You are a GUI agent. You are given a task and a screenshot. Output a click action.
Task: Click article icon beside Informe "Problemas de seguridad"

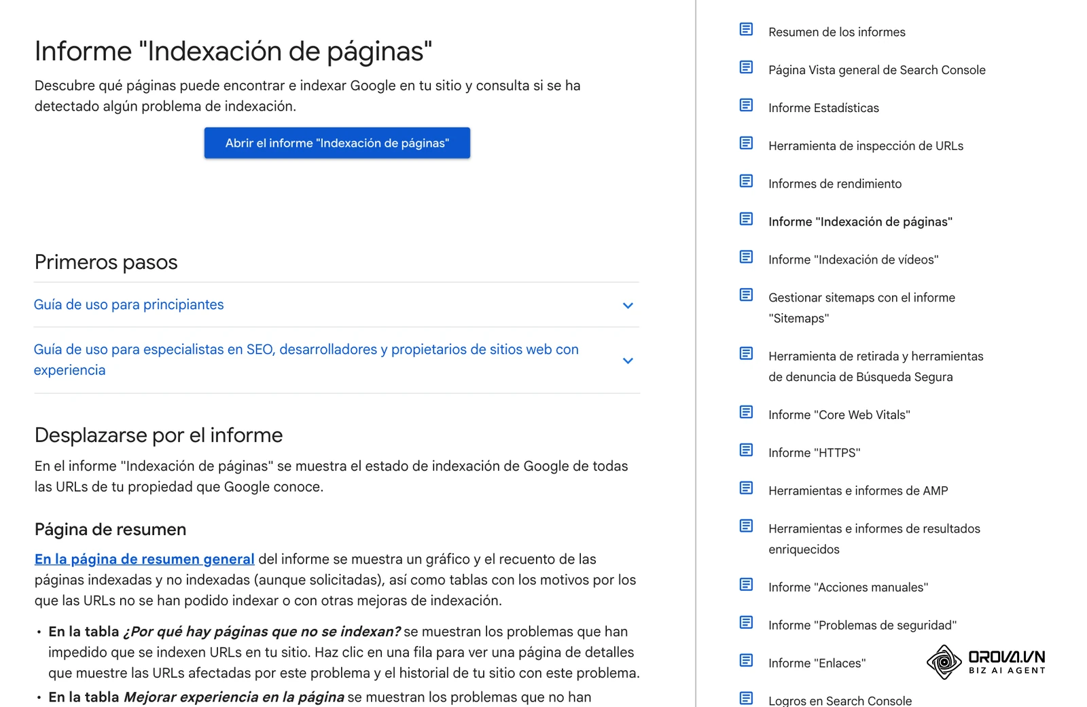(x=746, y=623)
